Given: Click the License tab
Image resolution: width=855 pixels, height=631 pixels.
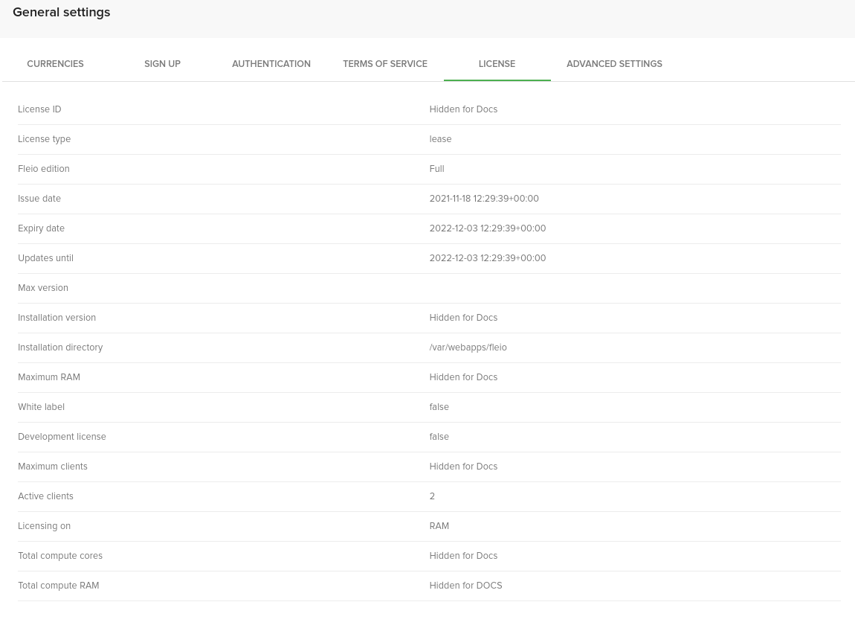Looking at the screenshot, I should point(497,64).
